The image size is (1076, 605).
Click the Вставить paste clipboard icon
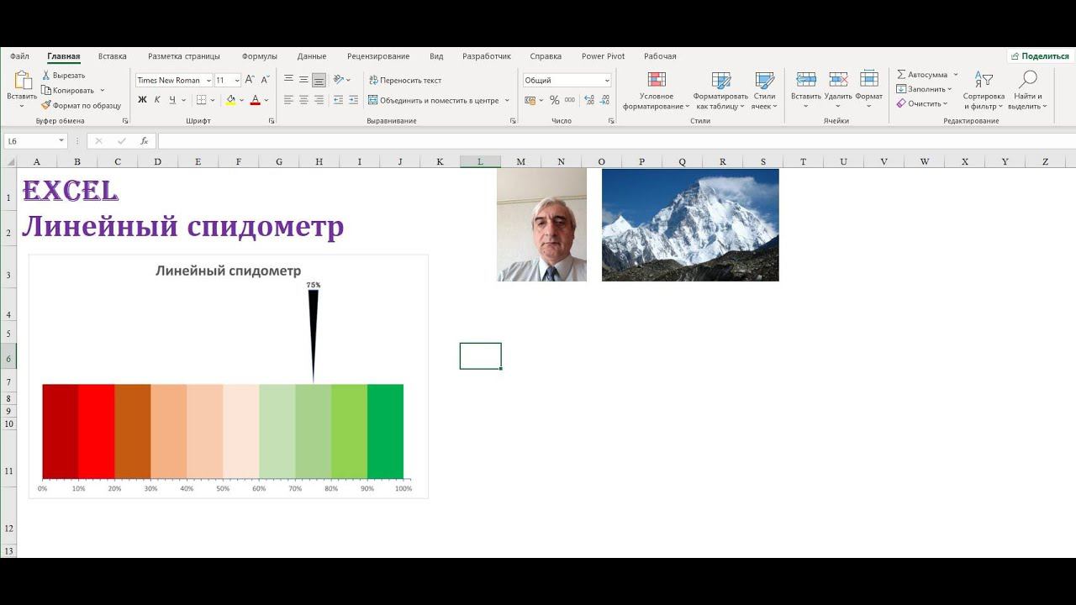coord(22,81)
